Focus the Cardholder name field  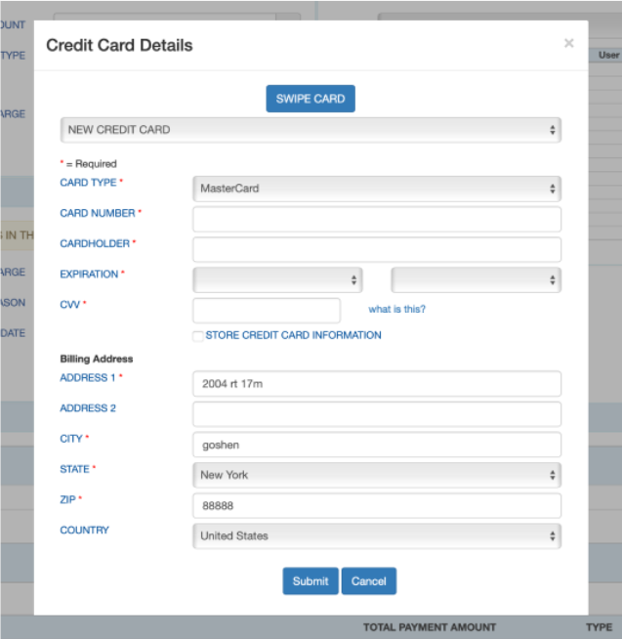tap(377, 249)
